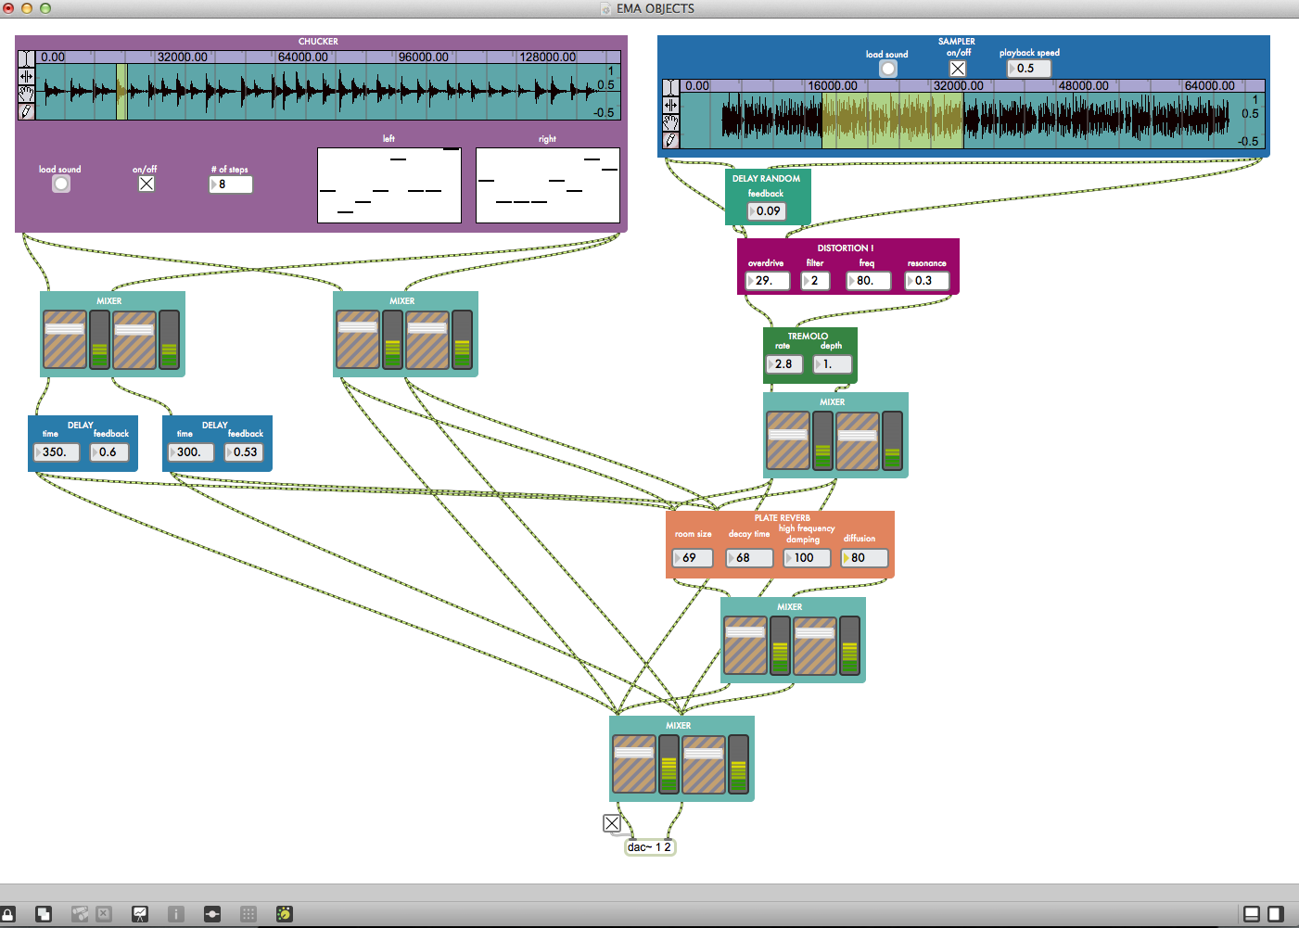Toggle the CHUCKER on/off checkbox
Viewport: 1299px width, 928px height.
tap(146, 184)
